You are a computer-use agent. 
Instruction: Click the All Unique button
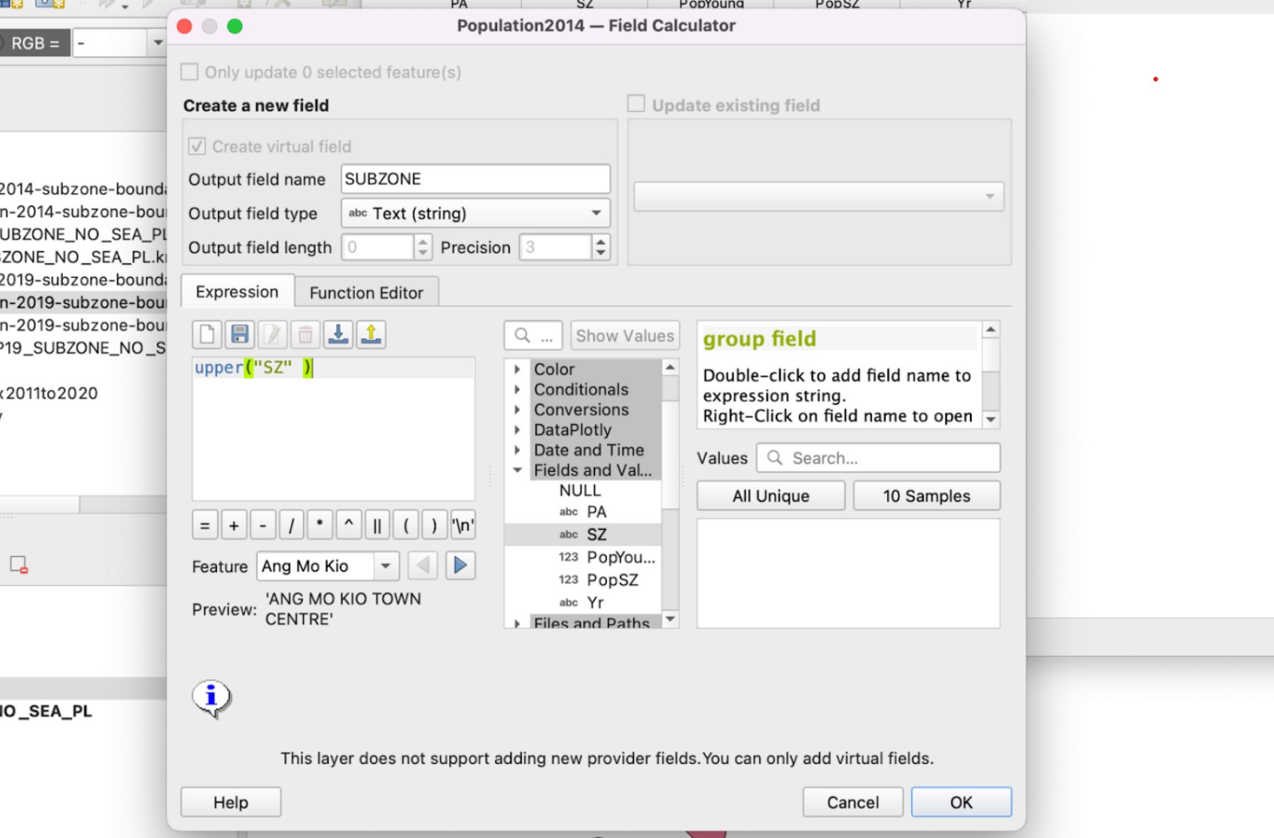(x=771, y=496)
